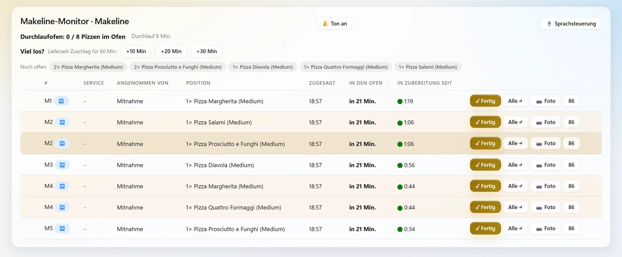Mark M1 Pizza Margherita as Fertig

[485, 101]
